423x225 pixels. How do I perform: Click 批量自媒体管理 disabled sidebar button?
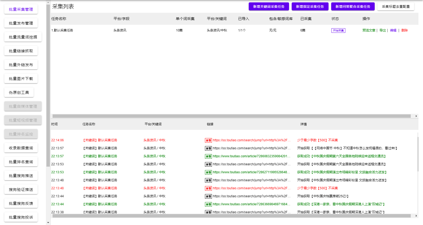point(23,106)
